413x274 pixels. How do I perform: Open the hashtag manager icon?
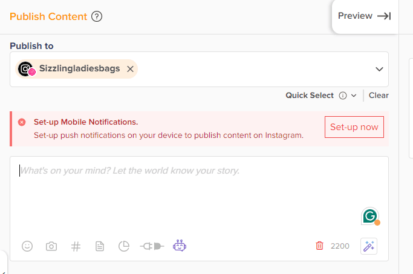(76, 247)
